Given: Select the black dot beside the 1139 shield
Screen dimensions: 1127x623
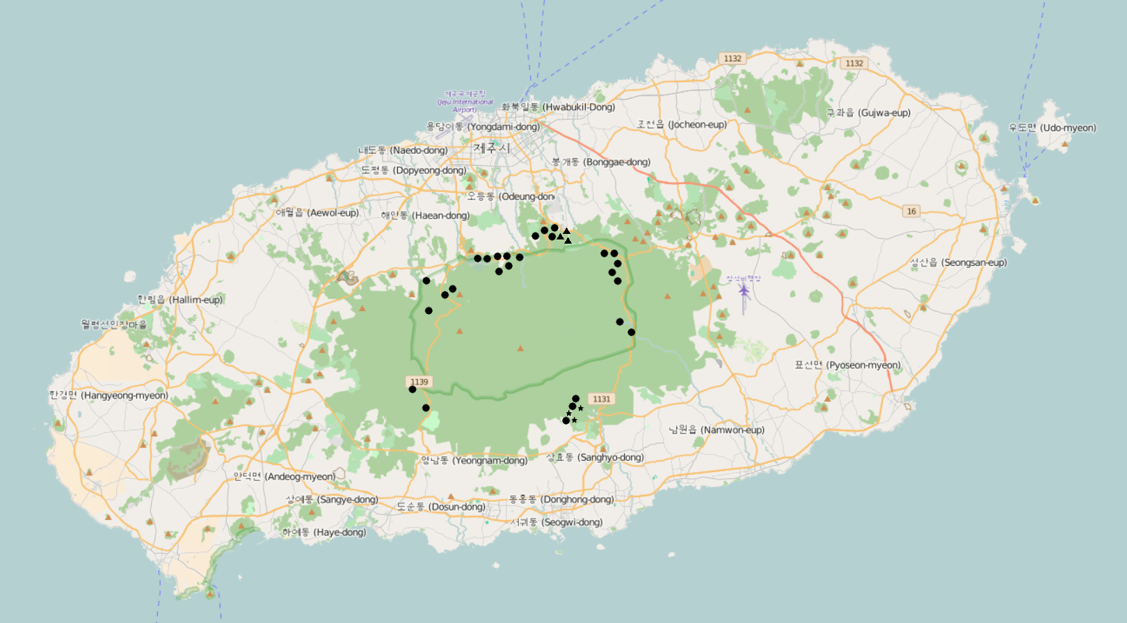Looking at the screenshot, I should click(413, 389).
